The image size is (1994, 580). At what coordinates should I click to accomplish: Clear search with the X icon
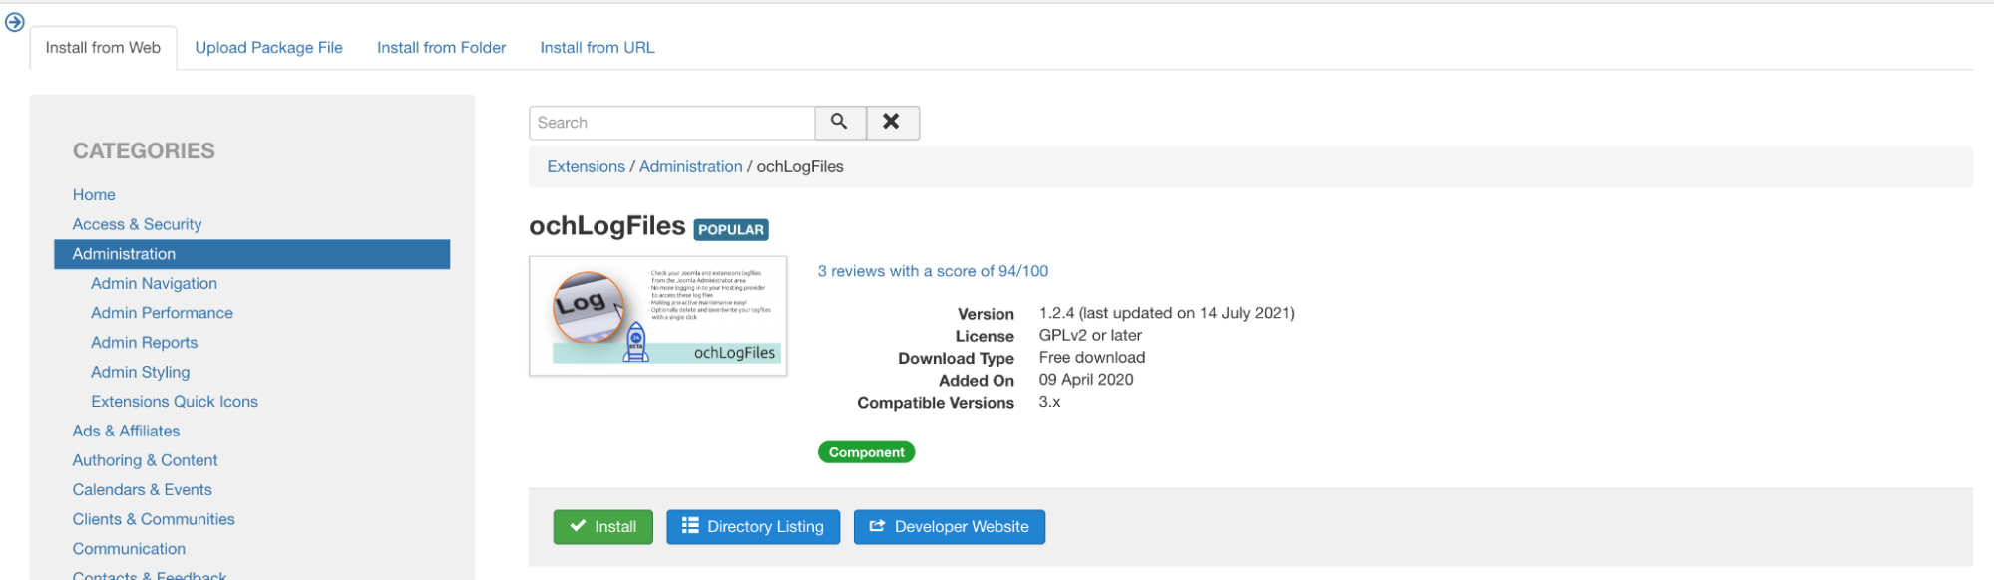pos(892,122)
